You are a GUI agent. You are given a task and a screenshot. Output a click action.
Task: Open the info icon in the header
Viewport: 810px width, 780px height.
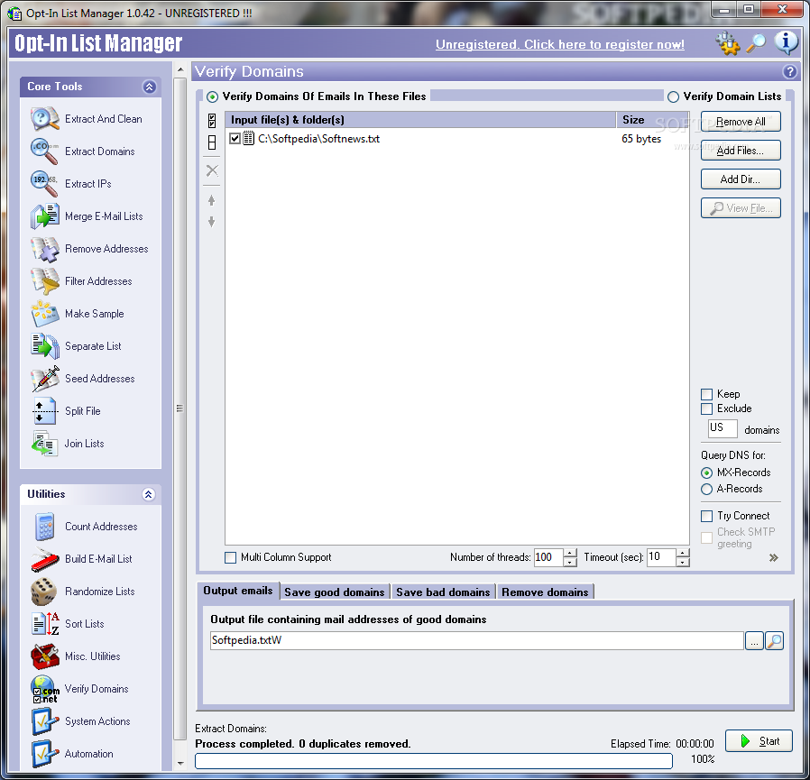(786, 43)
